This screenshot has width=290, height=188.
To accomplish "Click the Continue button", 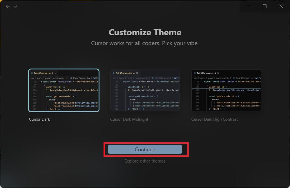I will (145, 149).
